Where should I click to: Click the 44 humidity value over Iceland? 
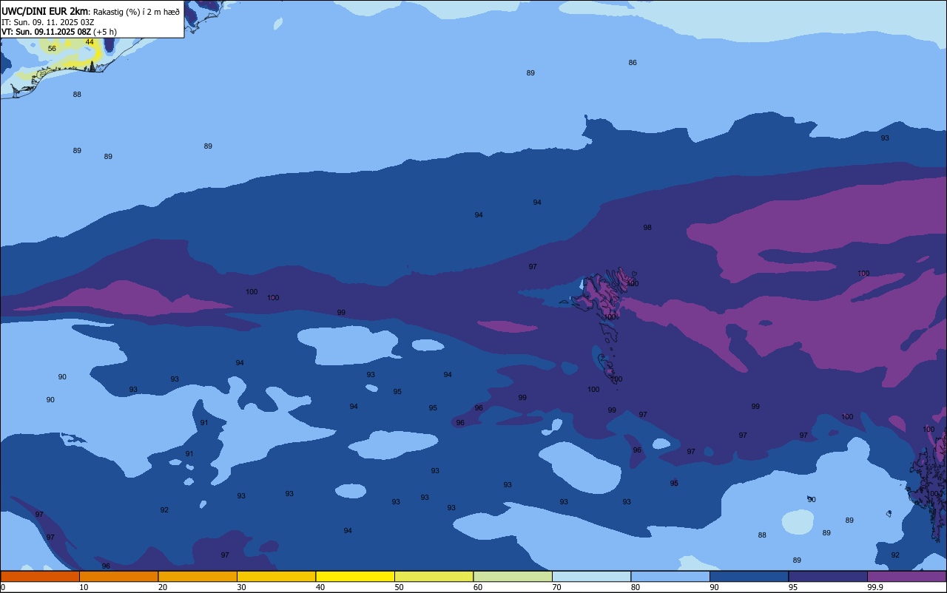[x=90, y=42]
